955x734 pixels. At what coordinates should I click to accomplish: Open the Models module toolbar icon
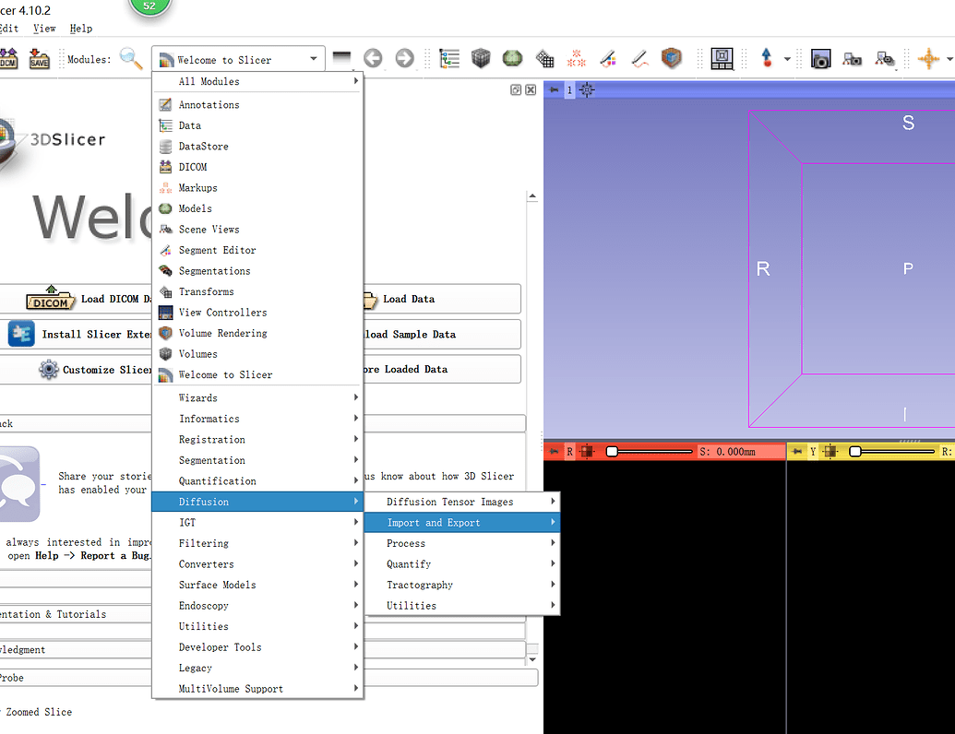pos(512,58)
